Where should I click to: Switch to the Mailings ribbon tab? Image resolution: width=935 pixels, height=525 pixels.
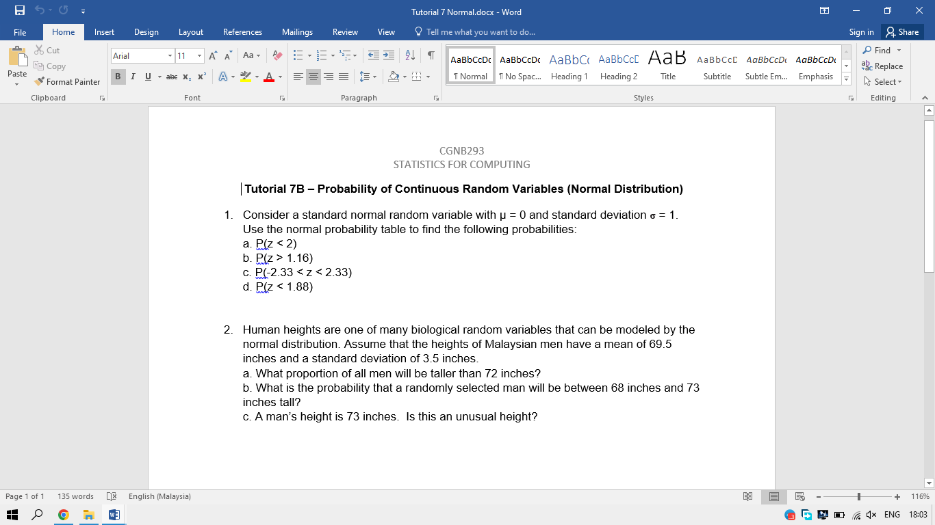coord(297,31)
